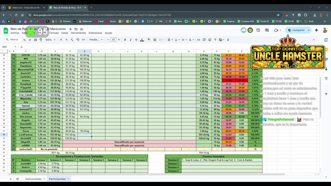Open the Datos menu
331x186 pixels.
coord(65,33)
